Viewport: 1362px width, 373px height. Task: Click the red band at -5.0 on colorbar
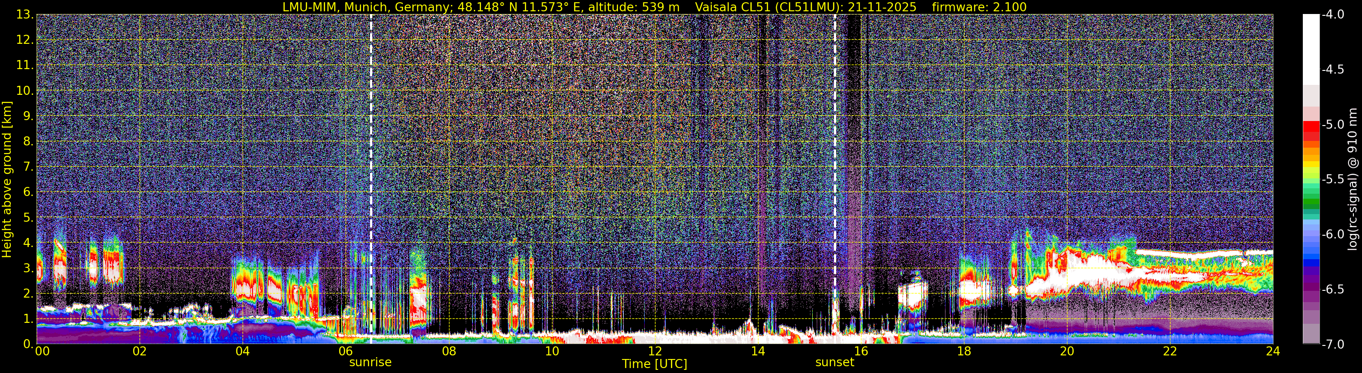(x=1311, y=127)
